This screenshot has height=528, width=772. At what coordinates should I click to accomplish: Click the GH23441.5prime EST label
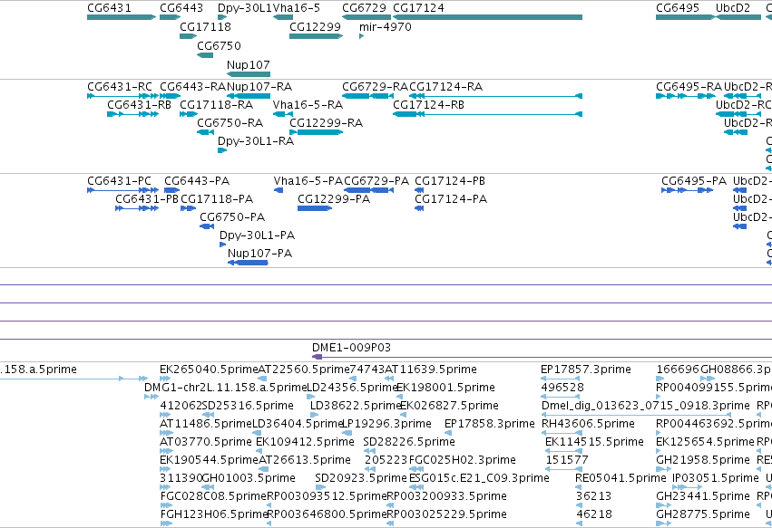point(703,496)
